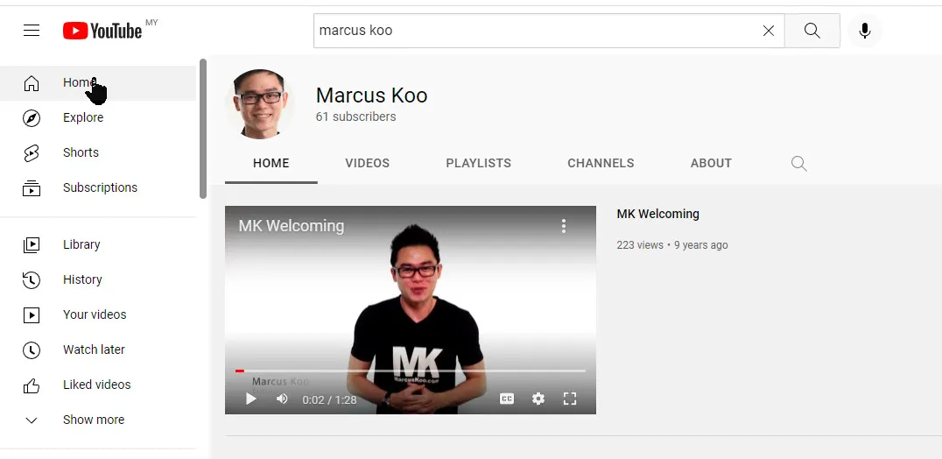This screenshot has height=459, width=942.
Task: Play the MK Welcoming video
Action: [x=251, y=399]
